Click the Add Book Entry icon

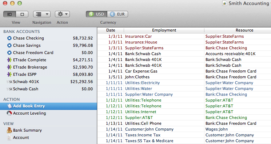pyautogui.click(x=9, y=106)
